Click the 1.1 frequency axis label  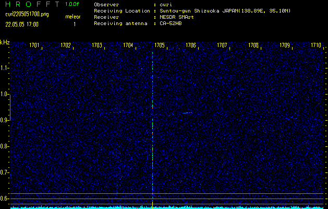pos(5,68)
